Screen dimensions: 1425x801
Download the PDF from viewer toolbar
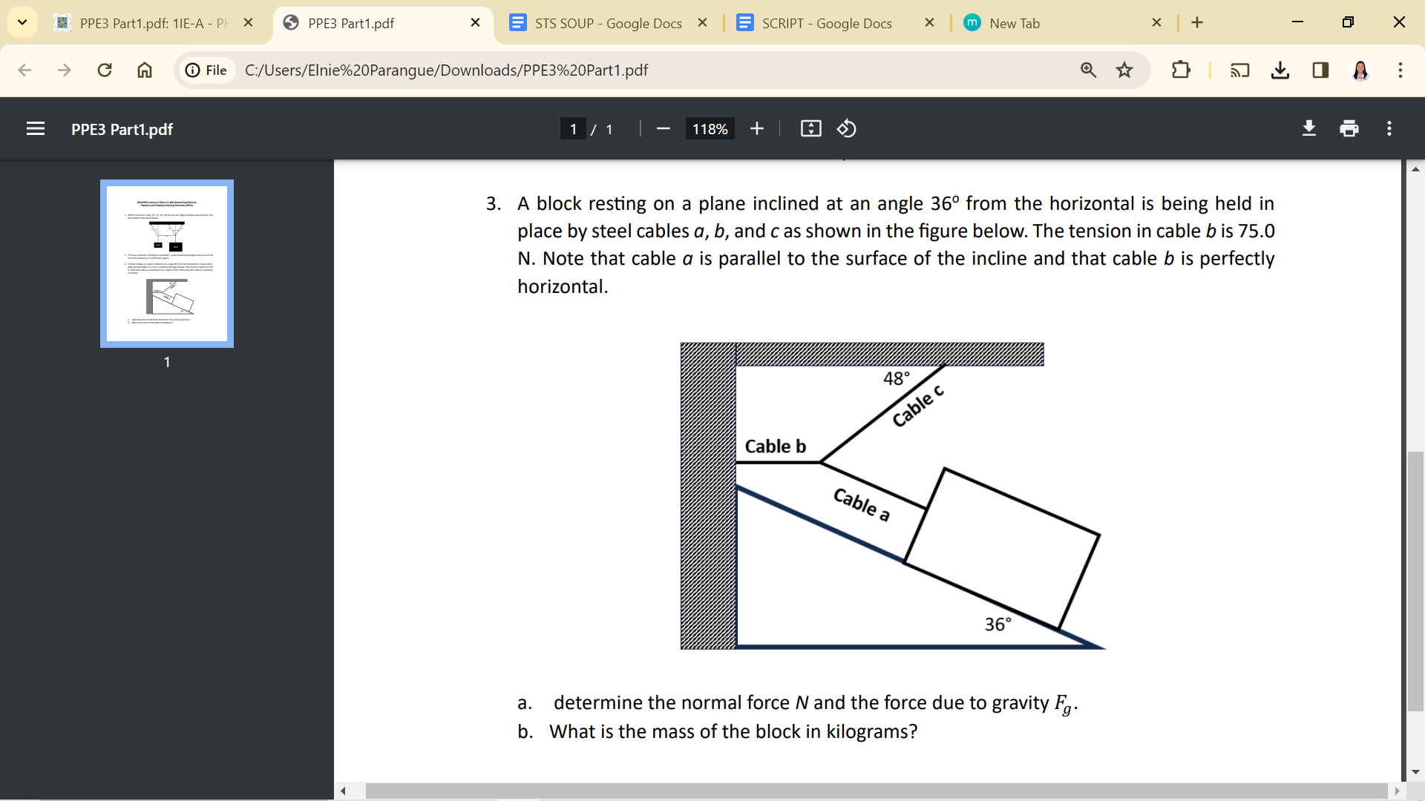tap(1309, 129)
